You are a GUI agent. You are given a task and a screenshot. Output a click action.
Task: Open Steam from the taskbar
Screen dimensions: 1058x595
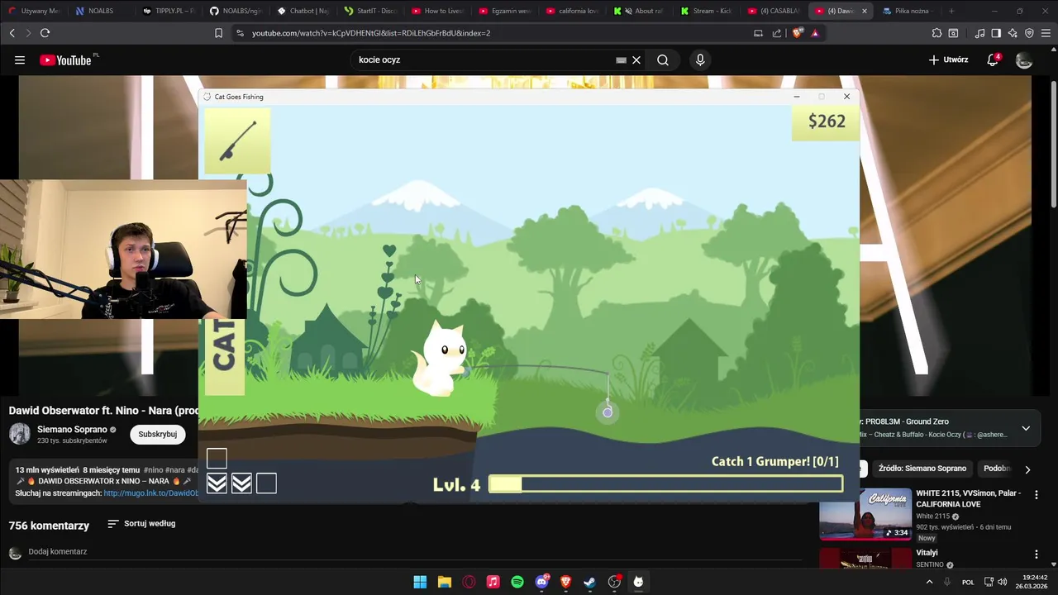590,582
